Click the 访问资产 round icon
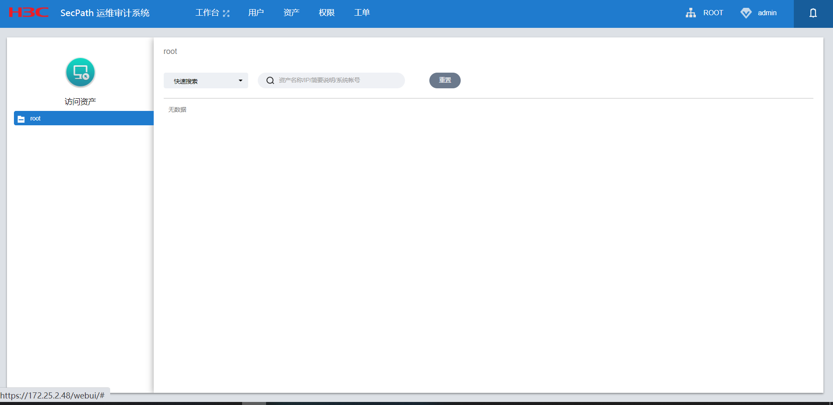 point(81,73)
